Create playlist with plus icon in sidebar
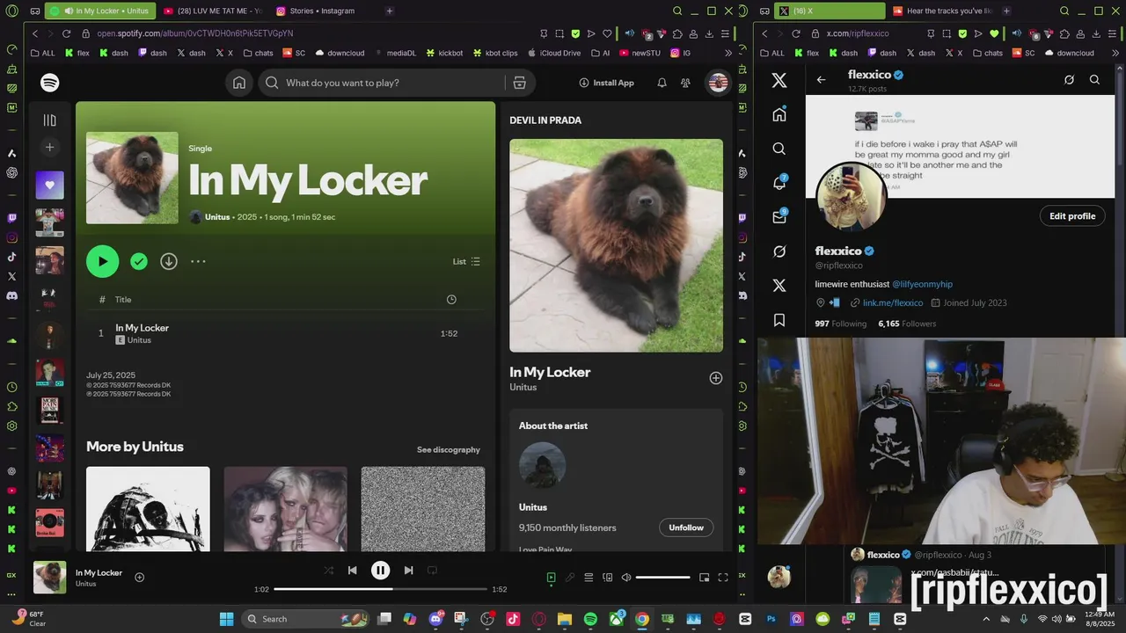This screenshot has height=633, width=1126. click(x=50, y=147)
